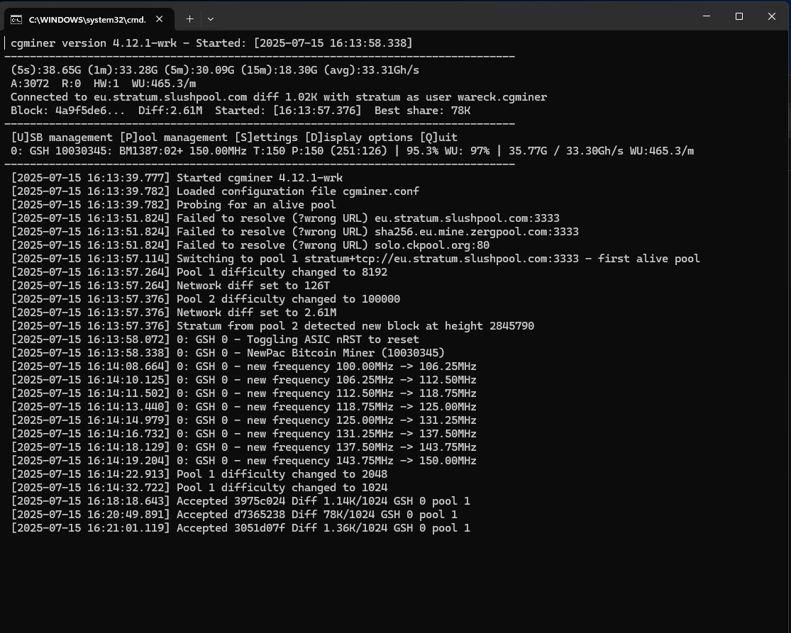
Task: Click the Toggling ASIC nRST to reset line
Action: (215, 340)
